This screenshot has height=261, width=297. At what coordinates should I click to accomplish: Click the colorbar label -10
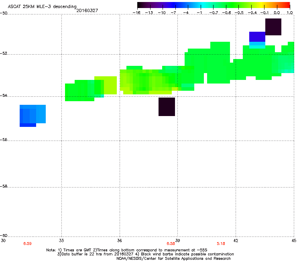pyautogui.click(x=162, y=13)
